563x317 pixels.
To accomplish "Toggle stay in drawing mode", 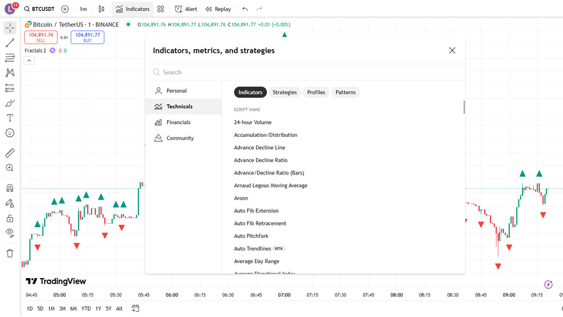I will pos(10,203).
